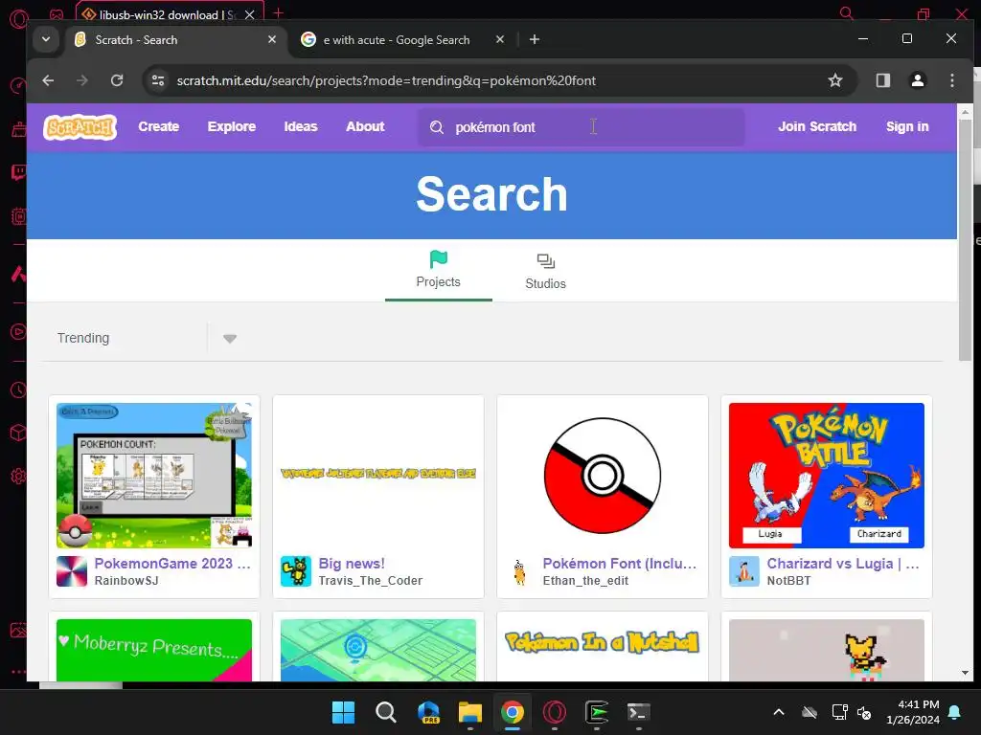
Task: Open Windows Start button
Action: point(344,712)
